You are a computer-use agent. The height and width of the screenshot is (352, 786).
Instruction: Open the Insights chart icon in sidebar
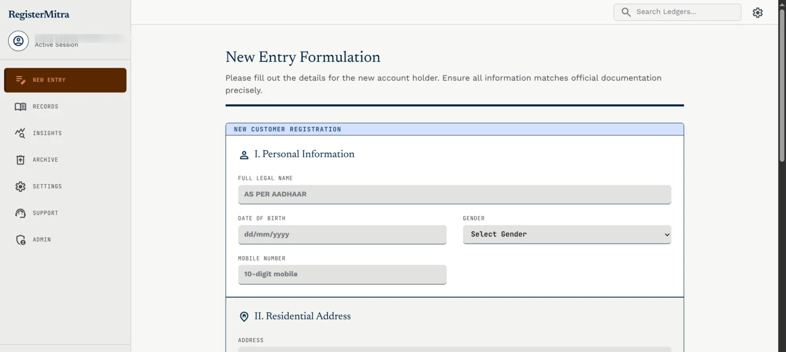tap(20, 133)
